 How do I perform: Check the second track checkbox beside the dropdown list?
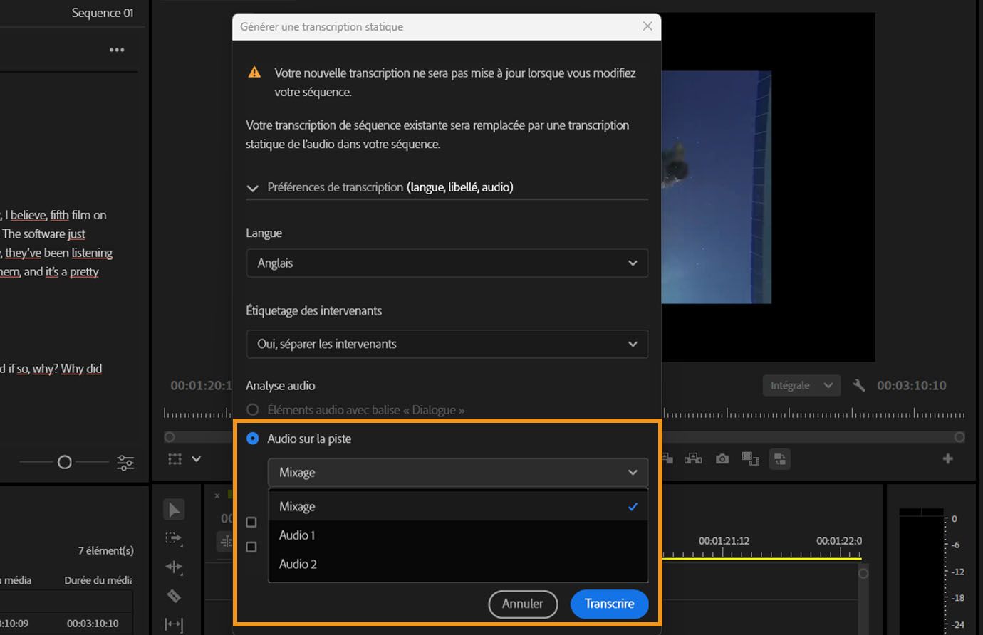pyautogui.click(x=251, y=547)
